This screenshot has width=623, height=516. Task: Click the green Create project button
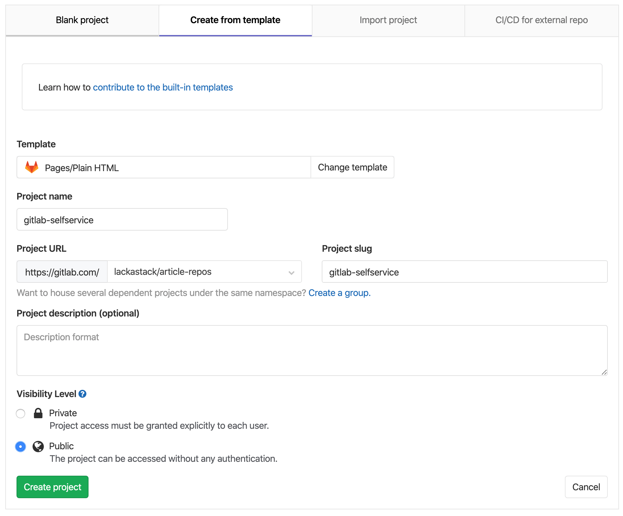coord(53,487)
